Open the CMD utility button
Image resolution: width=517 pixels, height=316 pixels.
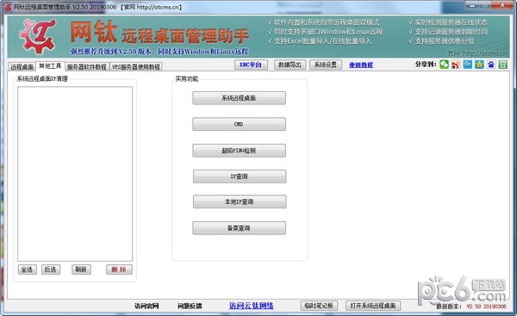click(x=239, y=124)
